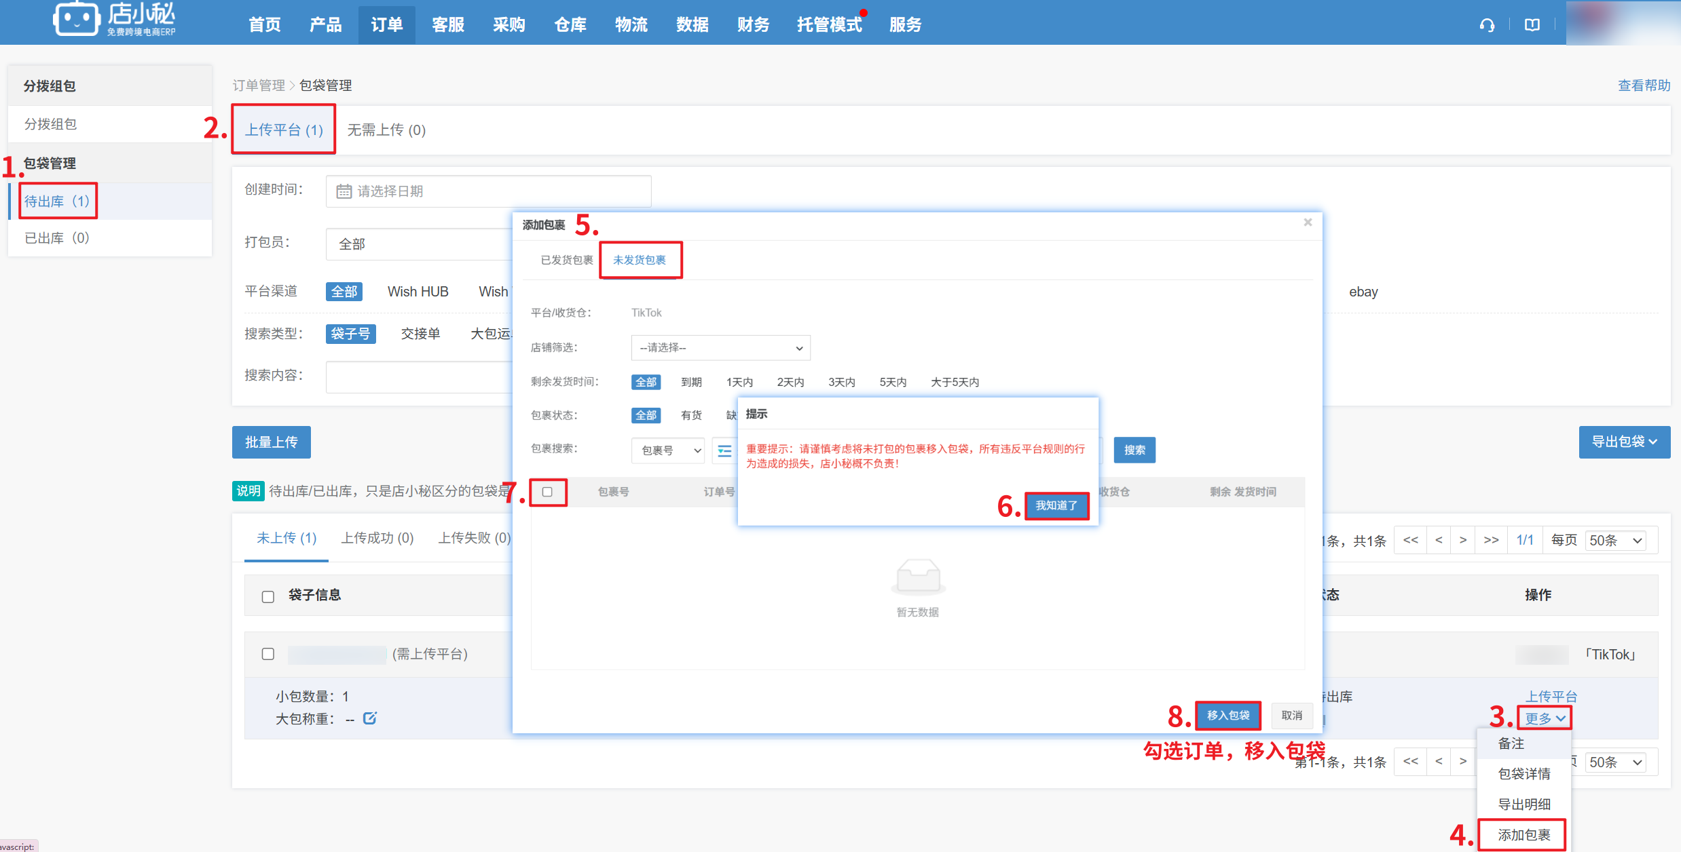Click the 我知道了 button
Image resolution: width=1681 pixels, height=852 pixels.
click(1056, 505)
